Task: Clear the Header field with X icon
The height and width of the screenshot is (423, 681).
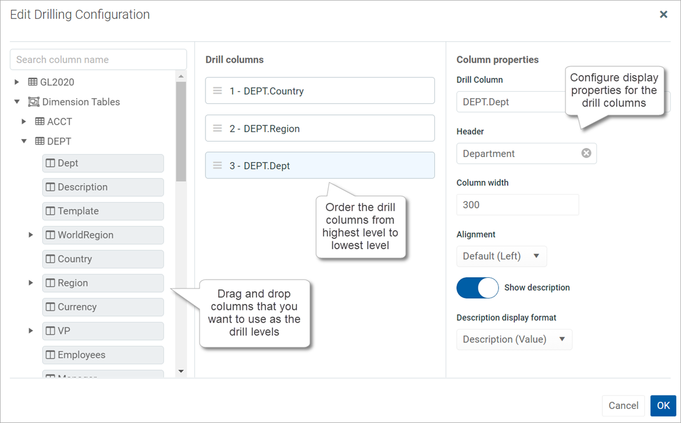Action: click(x=586, y=153)
